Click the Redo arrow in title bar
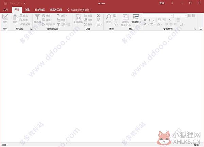This screenshot has height=147, width=204. point(18,3)
